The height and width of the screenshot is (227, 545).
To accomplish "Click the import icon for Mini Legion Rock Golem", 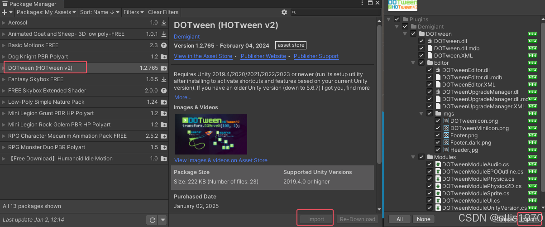I will point(164,125).
